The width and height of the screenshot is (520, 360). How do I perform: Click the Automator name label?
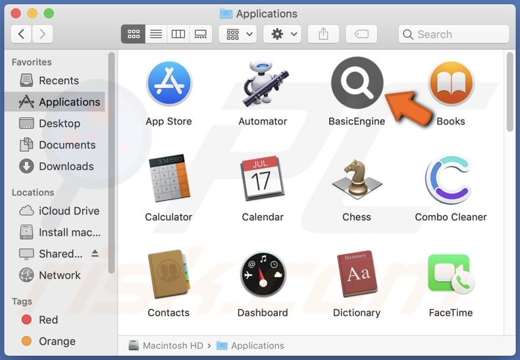(263, 121)
